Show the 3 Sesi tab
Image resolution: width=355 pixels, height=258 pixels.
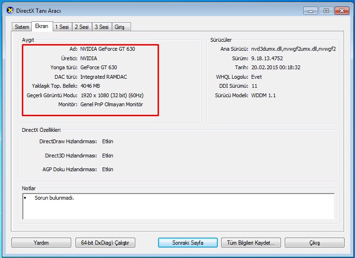click(x=101, y=27)
